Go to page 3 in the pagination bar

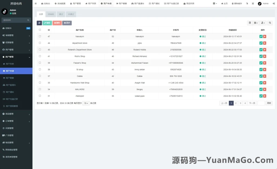tap(240, 103)
